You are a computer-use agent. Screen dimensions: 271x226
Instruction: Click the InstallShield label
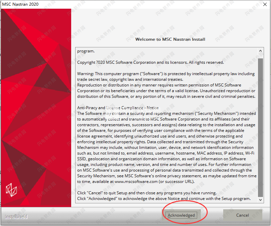click(x=16, y=217)
